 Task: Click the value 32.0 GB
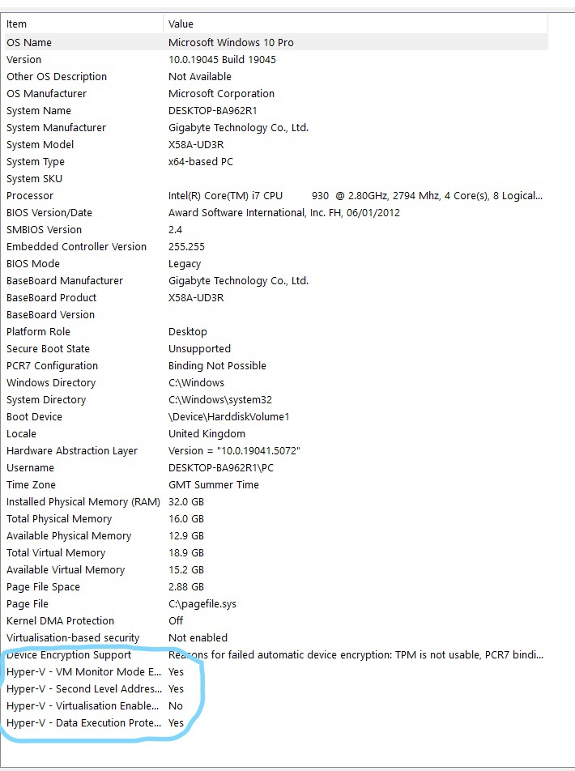186,501
